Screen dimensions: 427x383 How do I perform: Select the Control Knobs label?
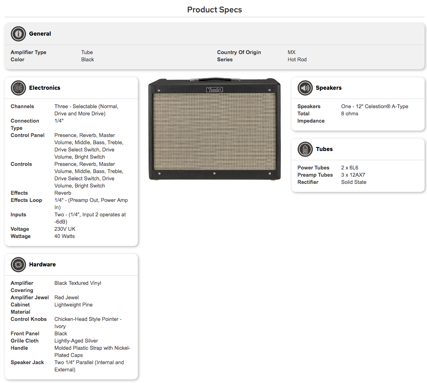coord(28,319)
